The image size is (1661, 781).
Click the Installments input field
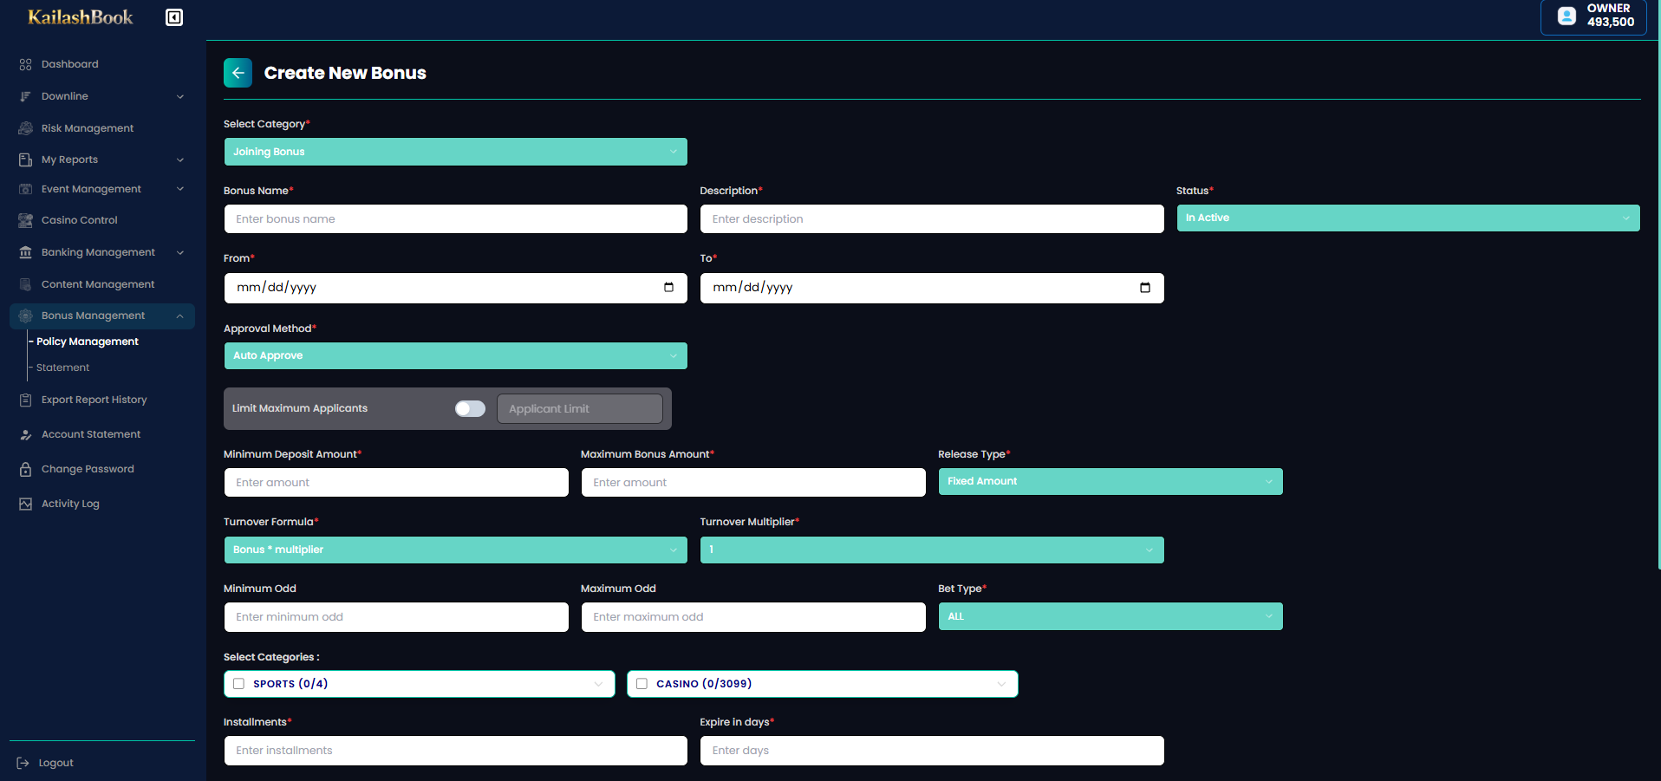[x=455, y=750]
